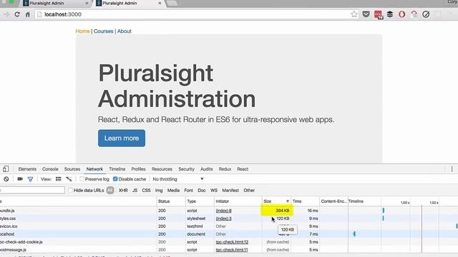Filter requests by WS

pos(214,191)
